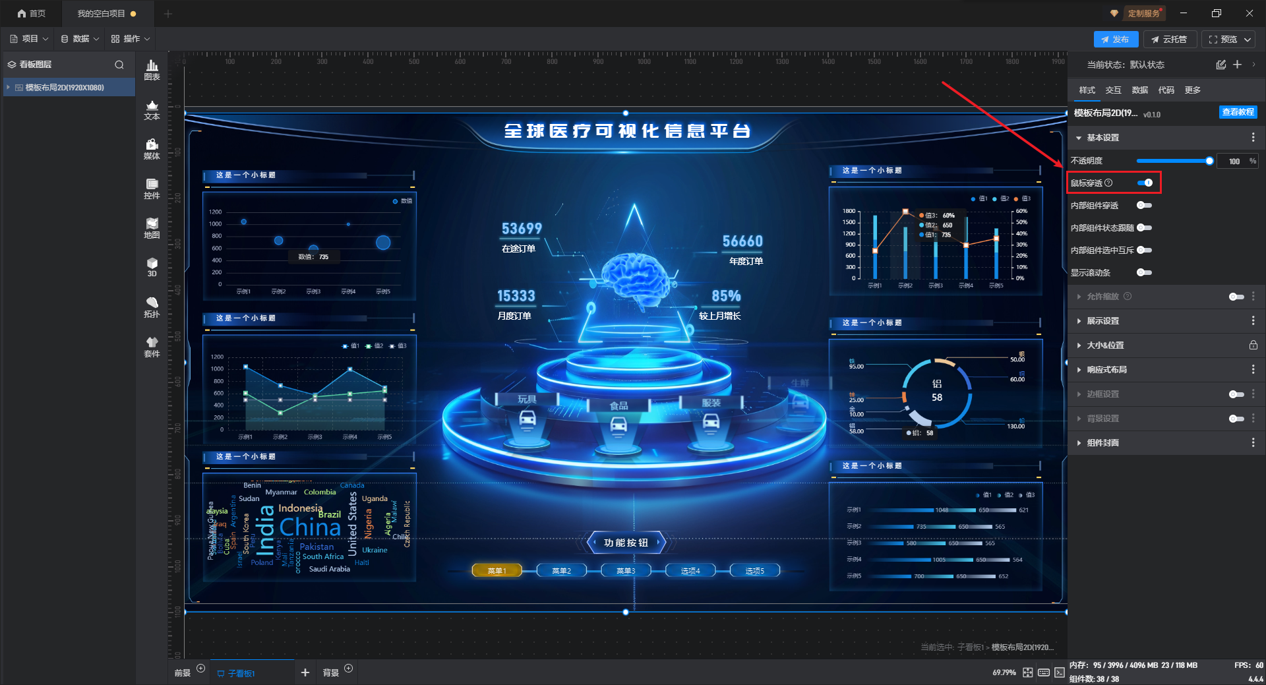Toggle the 鼠标穿透 switch
Image resolution: width=1266 pixels, height=685 pixels.
(1145, 183)
